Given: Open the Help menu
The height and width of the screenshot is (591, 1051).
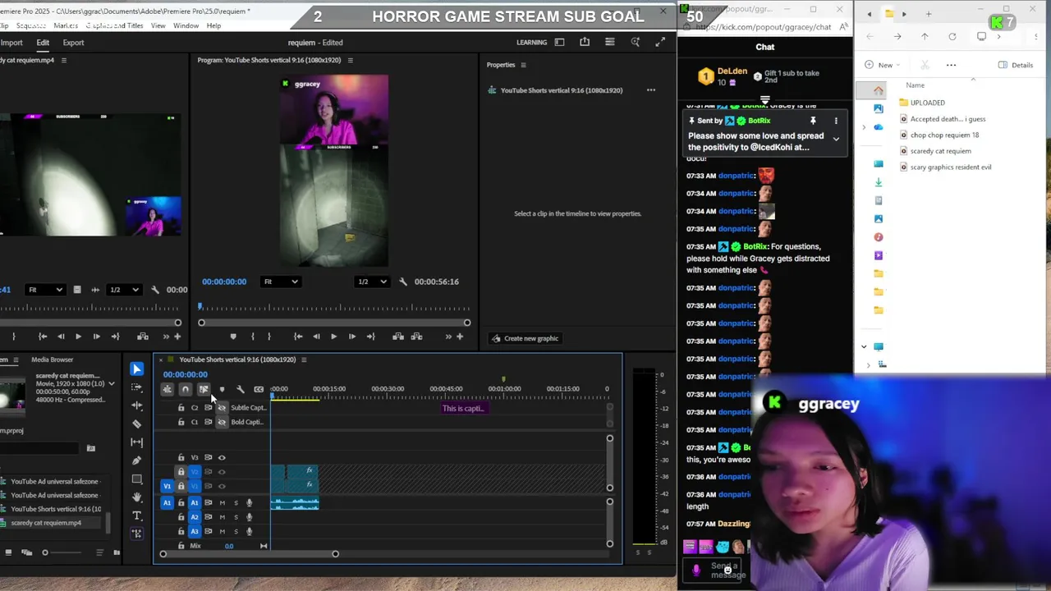Looking at the screenshot, I should click(x=213, y=25).
